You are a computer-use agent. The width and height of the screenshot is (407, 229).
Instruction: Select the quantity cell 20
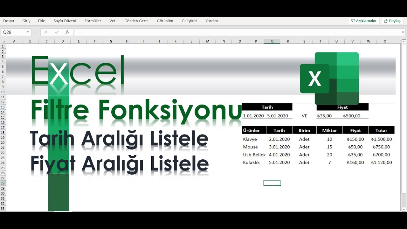[x=329, y=155]
